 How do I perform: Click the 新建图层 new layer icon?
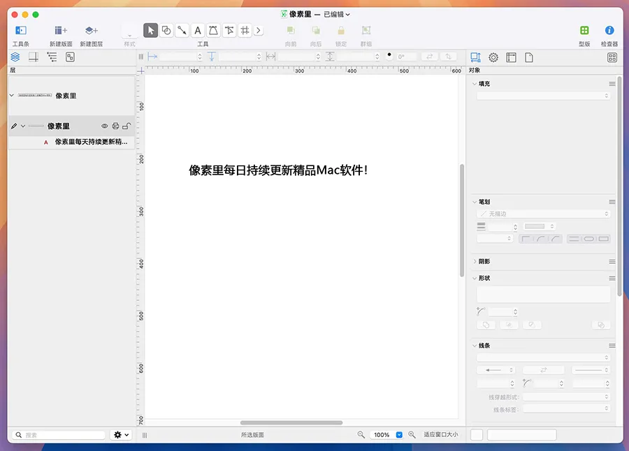[91, 30]
